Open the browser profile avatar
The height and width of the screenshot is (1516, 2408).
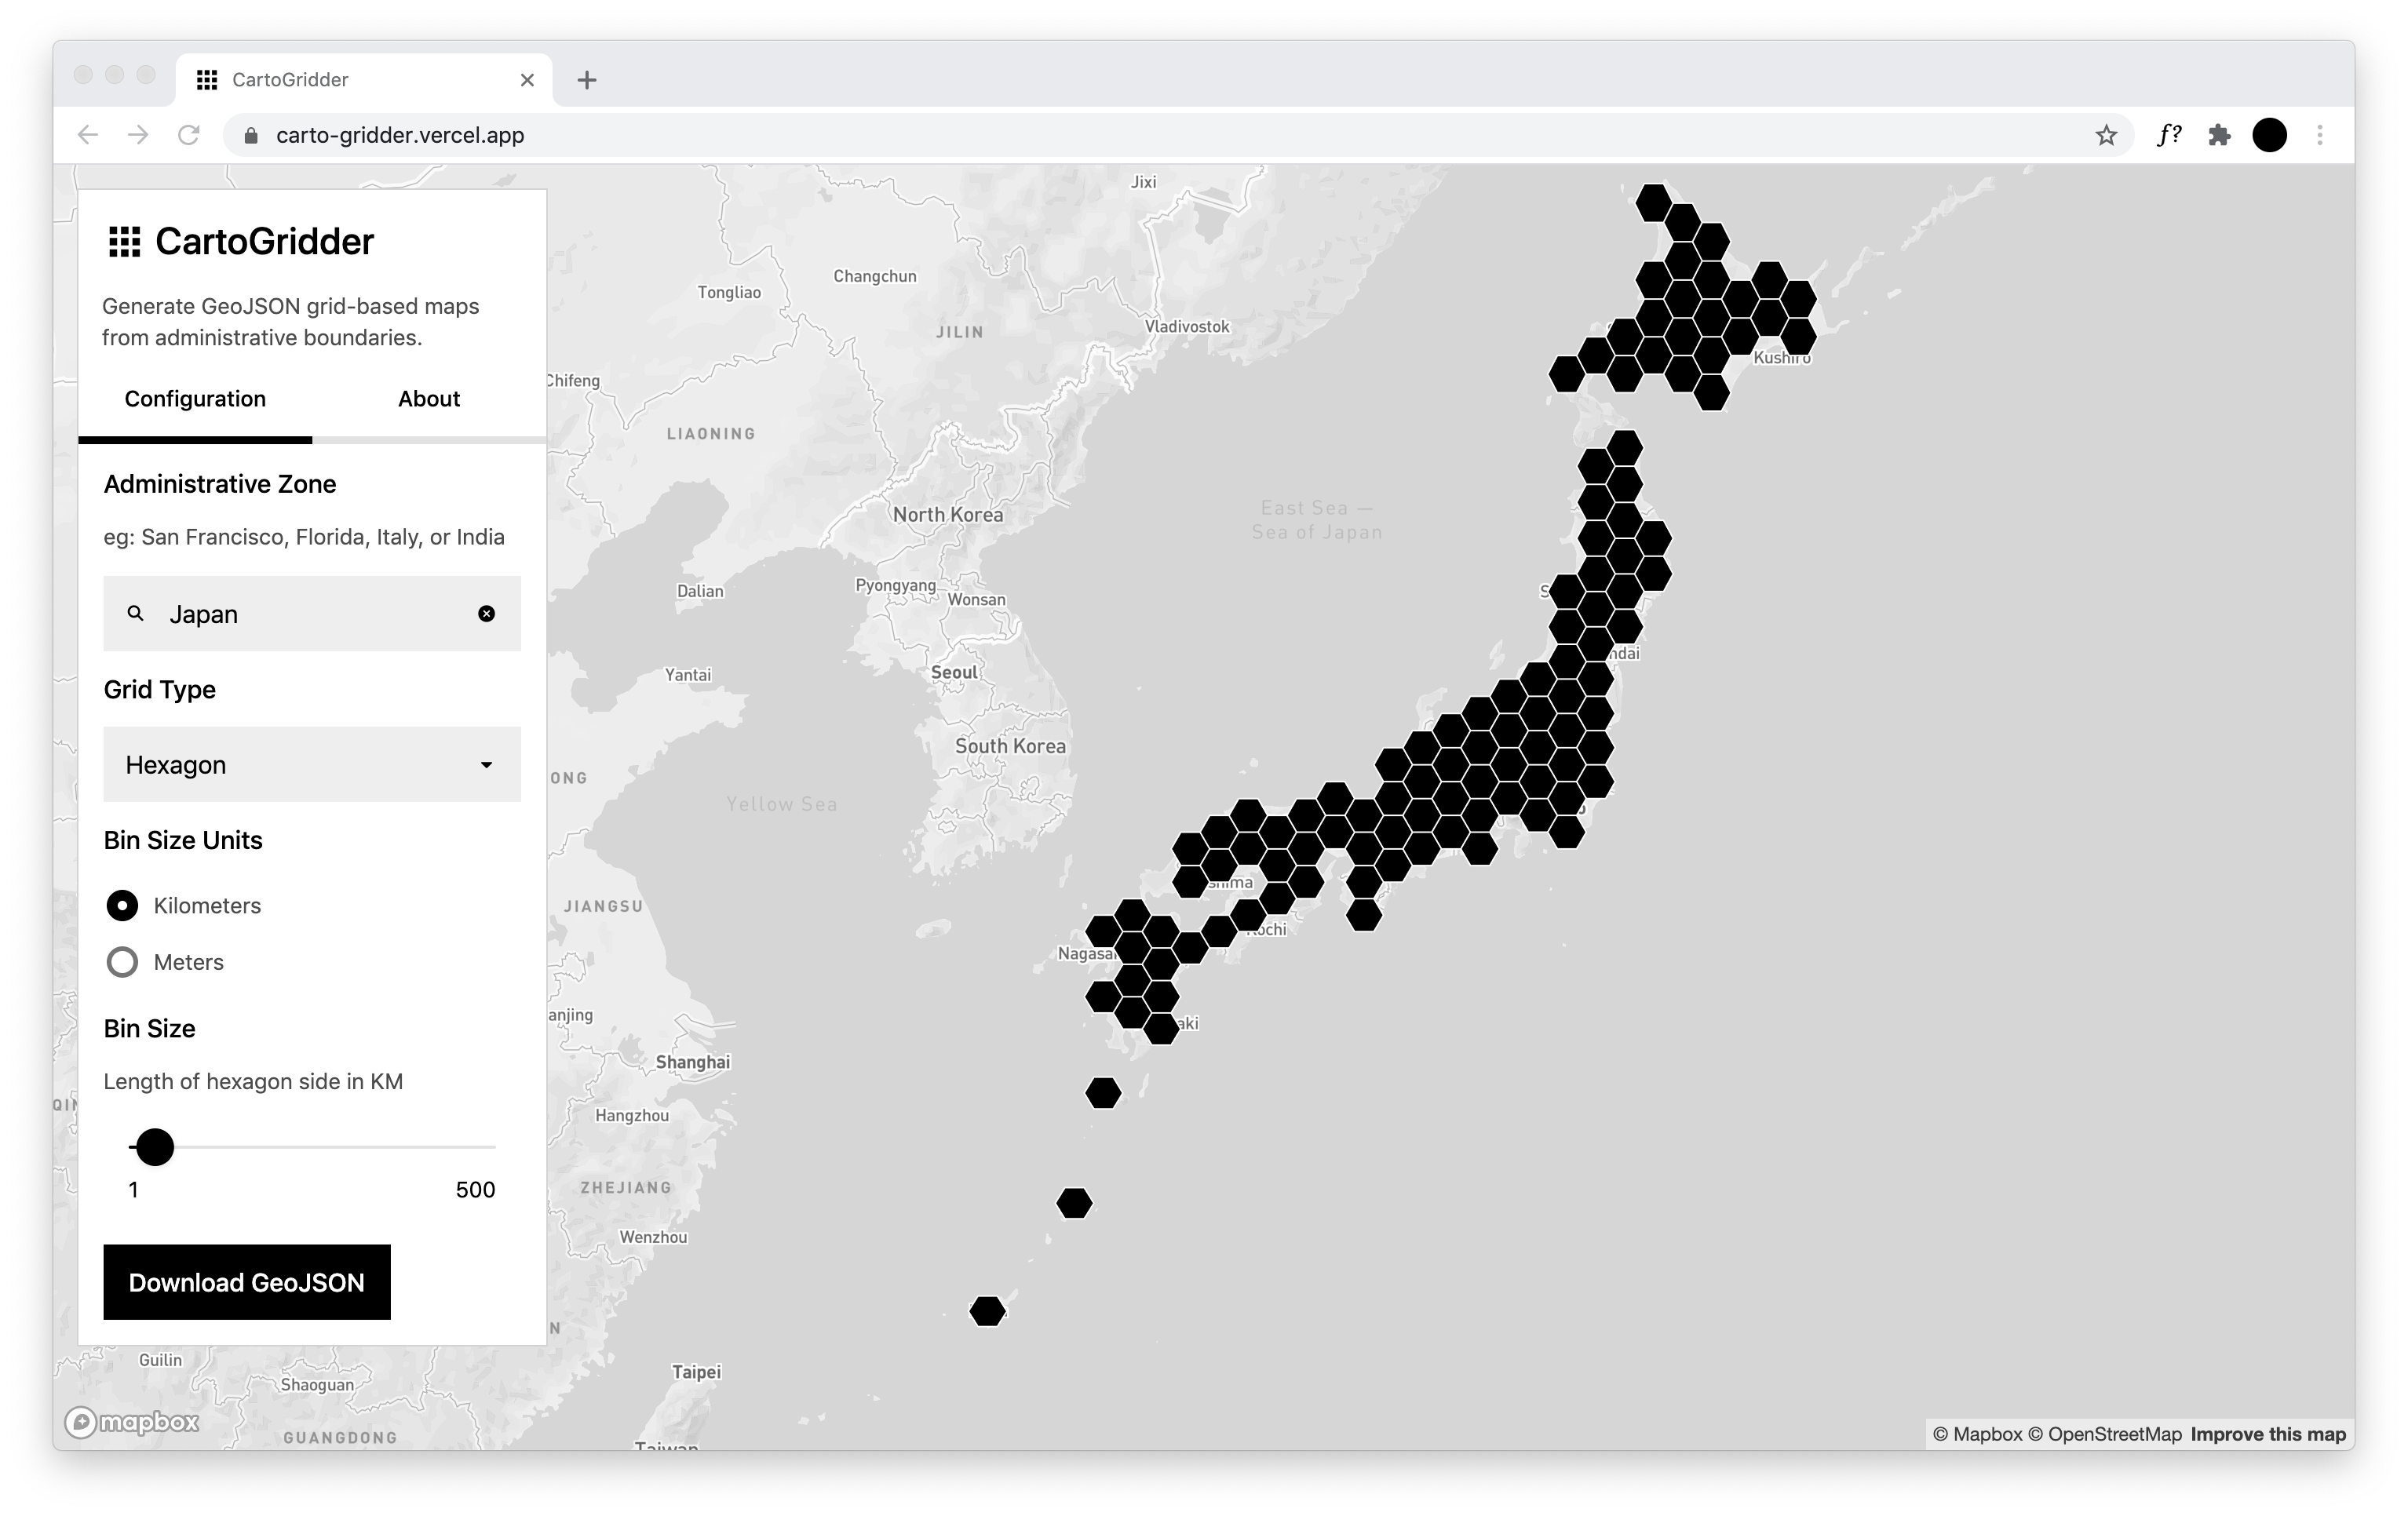(x=2269, y=135)
